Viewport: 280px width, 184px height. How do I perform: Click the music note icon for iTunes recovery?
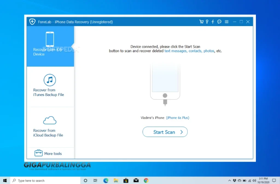pyautogui.click(x=50, y=80)
